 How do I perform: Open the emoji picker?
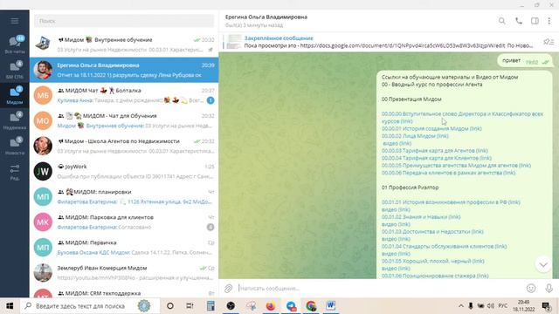531,289
